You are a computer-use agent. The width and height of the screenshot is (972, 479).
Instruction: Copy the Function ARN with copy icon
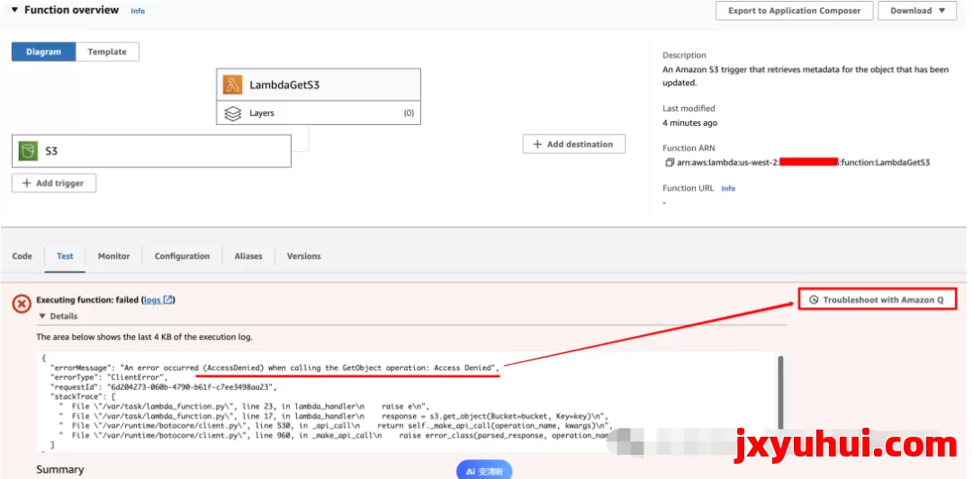(x=669, y=163)
